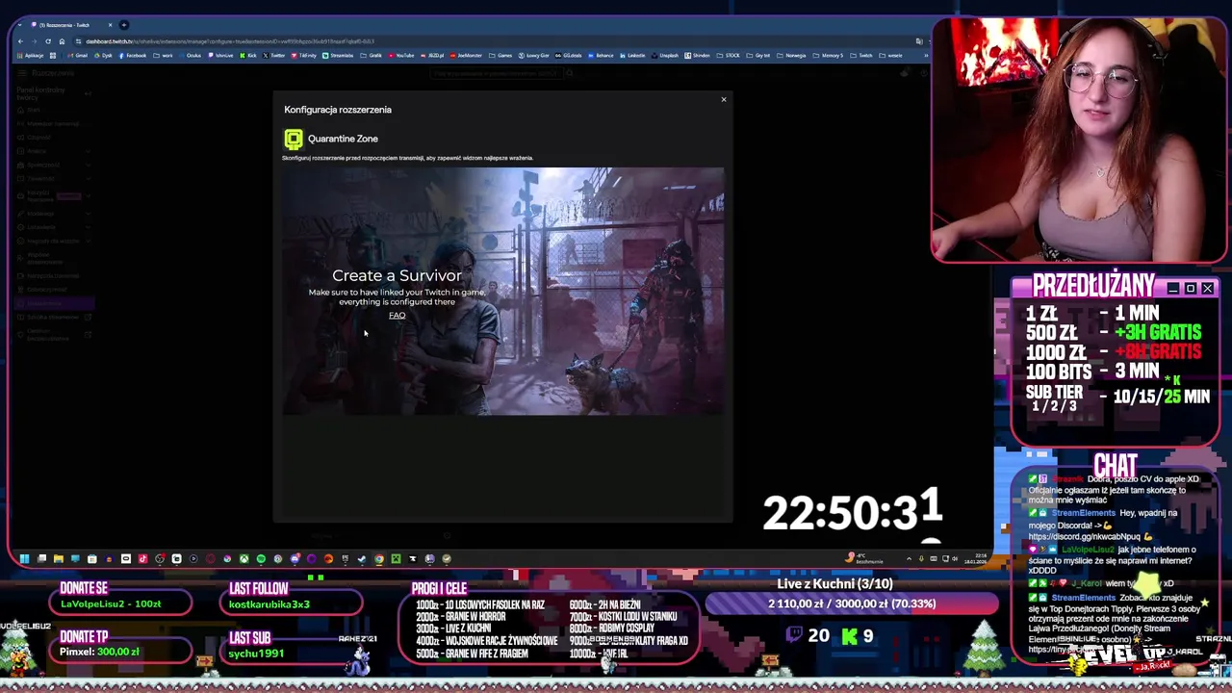The height and width of the screenshot is (693, 1232).
Task: Open the Shinden bookmark
Action: 697,55
